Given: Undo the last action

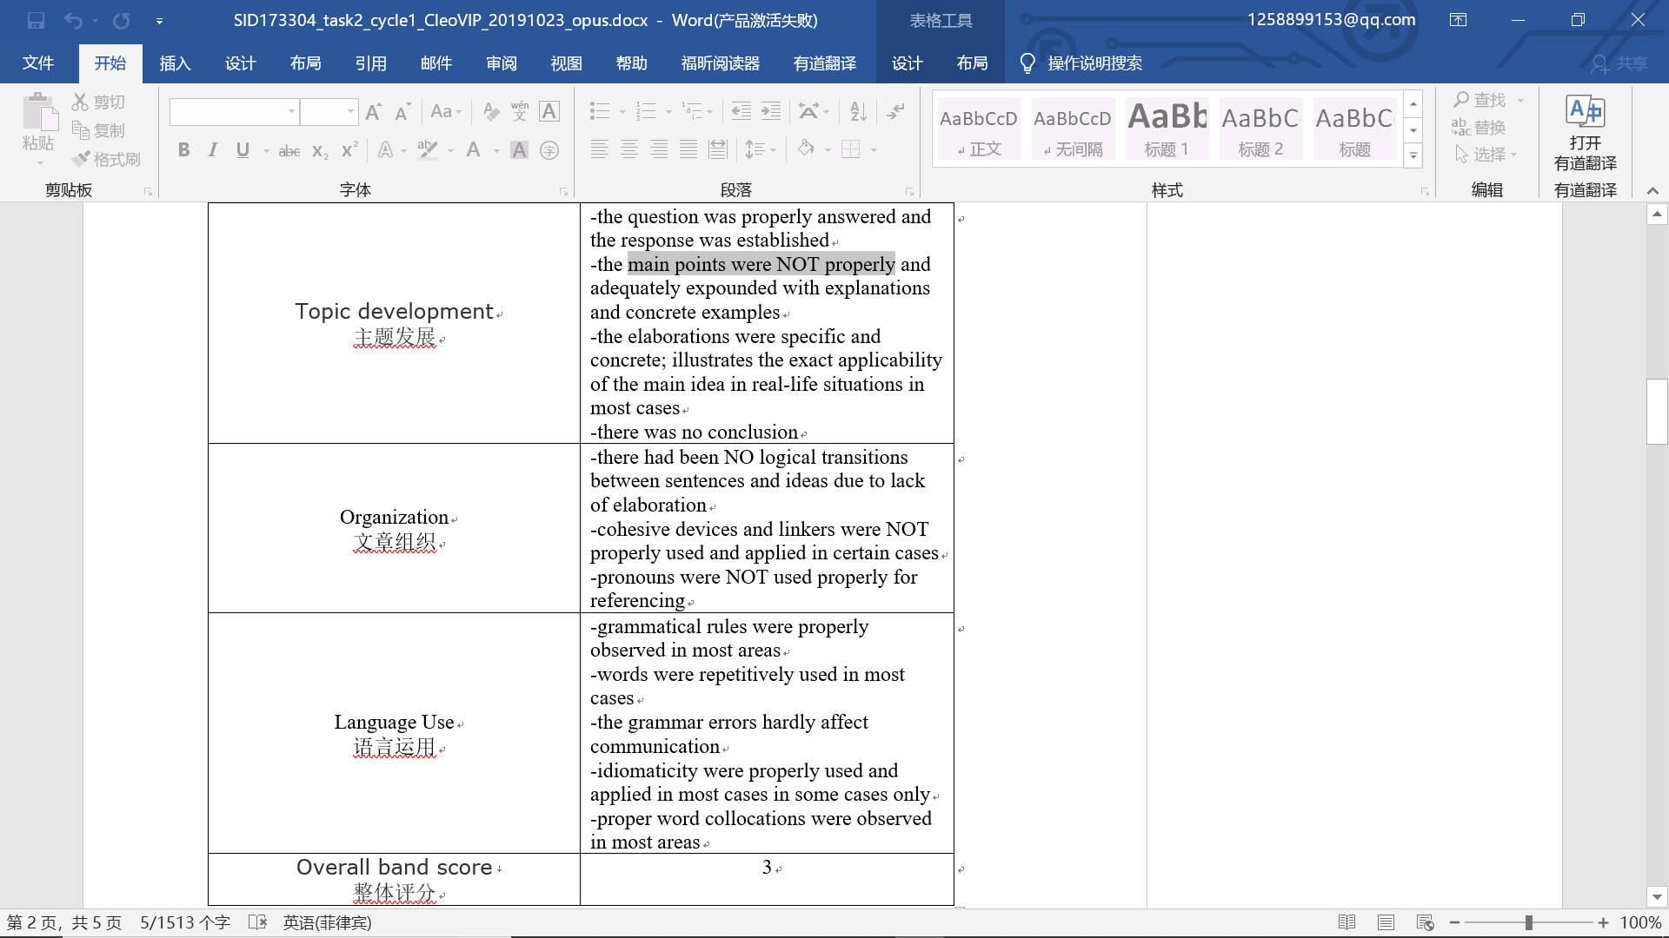Looking at the screenshot, I should click(73, 20).
